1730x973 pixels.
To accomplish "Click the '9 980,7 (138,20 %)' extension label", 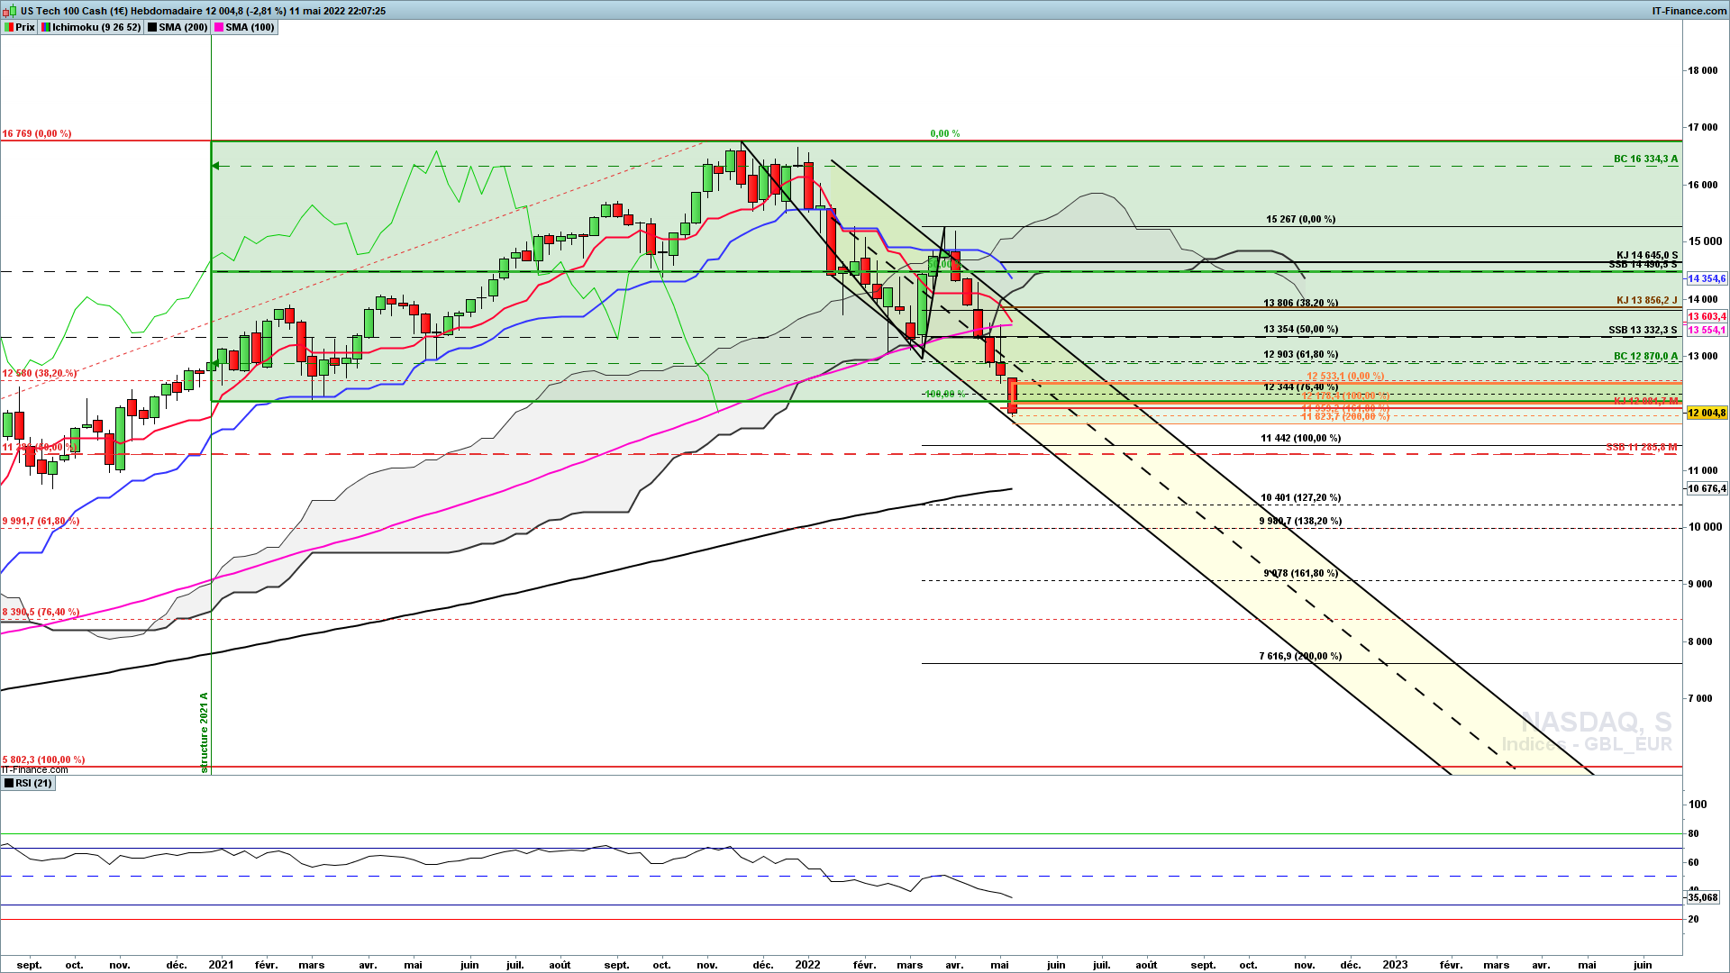I will click(x=1300, y=521).
